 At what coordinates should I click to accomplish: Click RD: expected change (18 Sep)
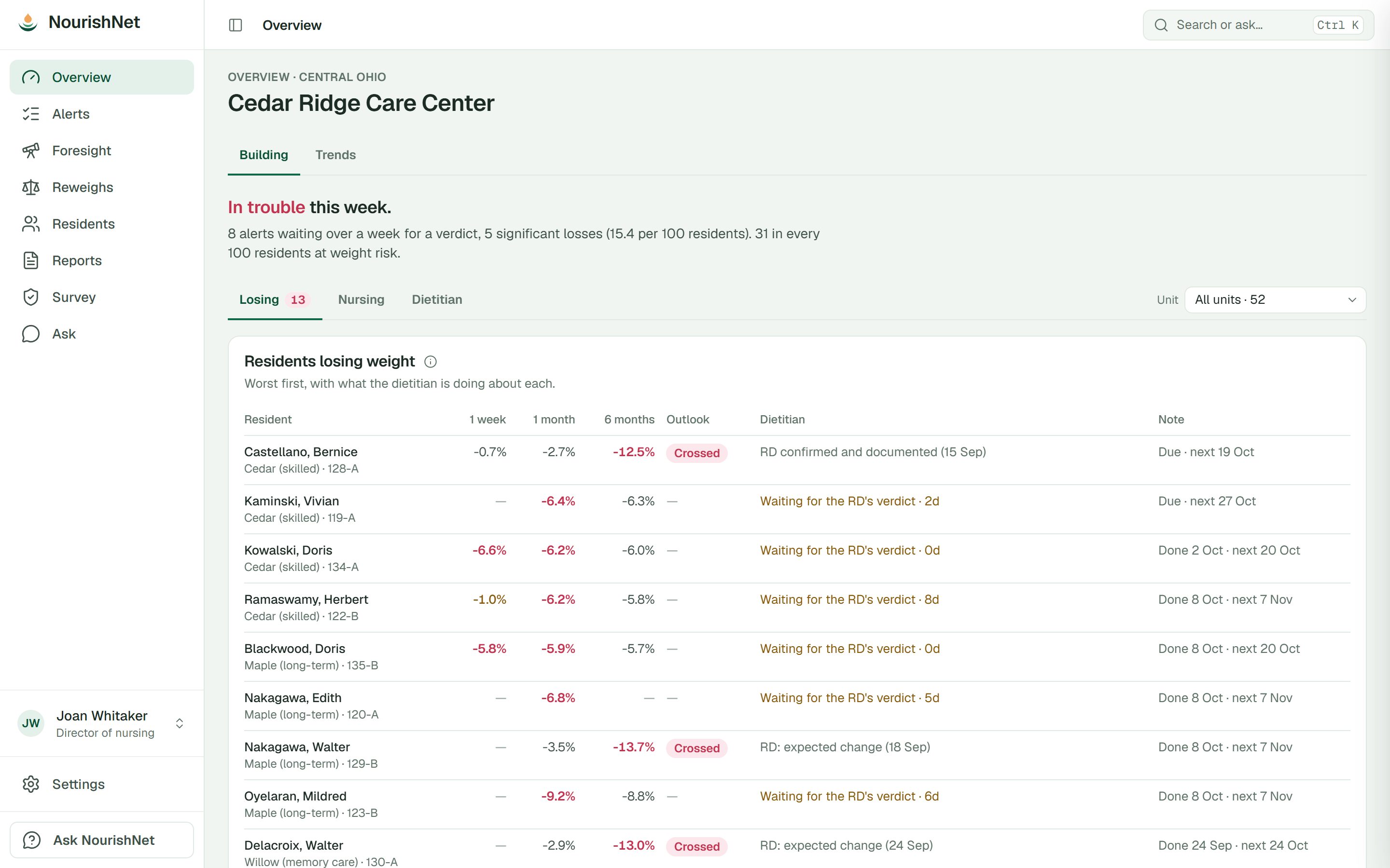pos(845,747)
